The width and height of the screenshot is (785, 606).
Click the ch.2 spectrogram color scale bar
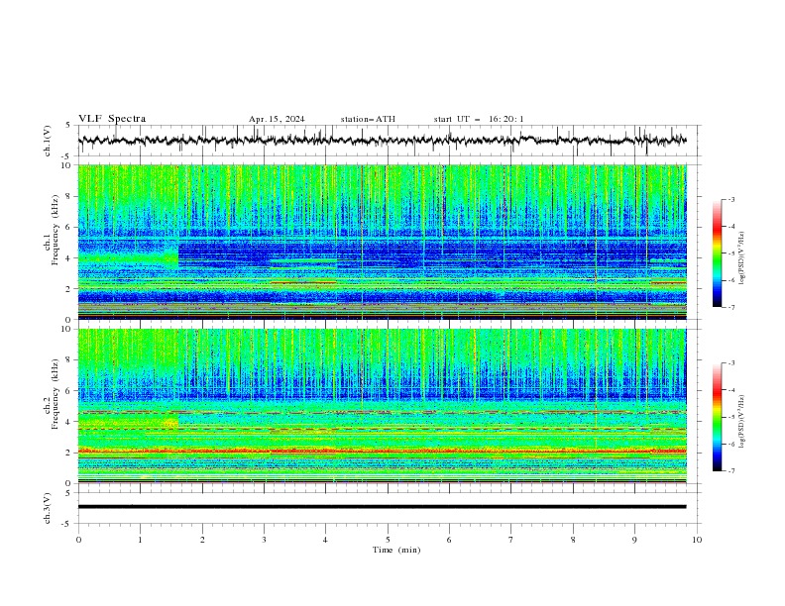pyautogui.click(x=718, y=417)
